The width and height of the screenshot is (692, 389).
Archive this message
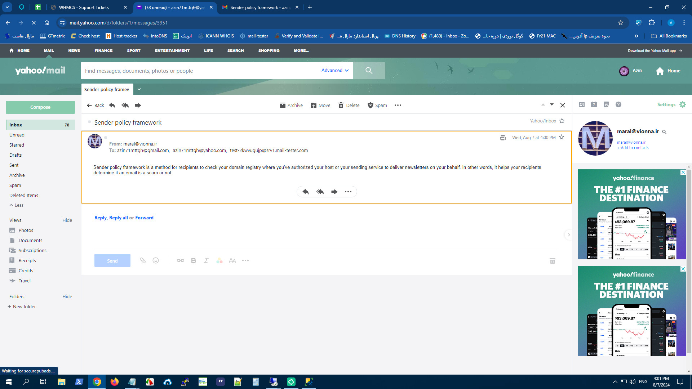pos(291,105)
